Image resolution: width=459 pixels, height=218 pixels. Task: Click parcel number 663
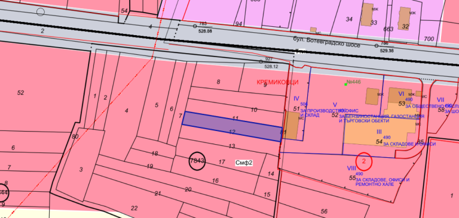tap(388, 29)
